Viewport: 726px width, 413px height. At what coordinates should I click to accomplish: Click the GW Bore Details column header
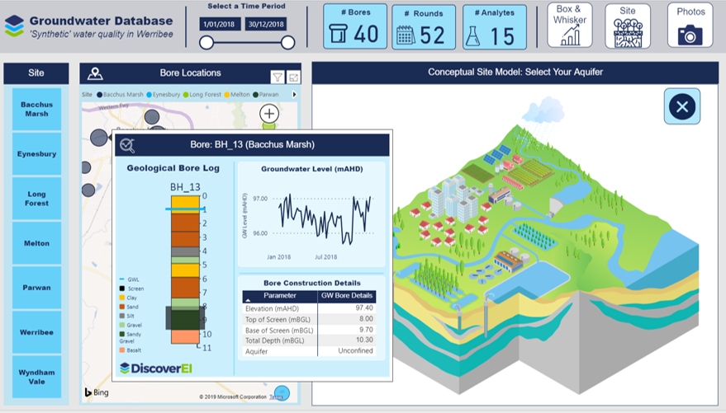[x=347, y=296]
